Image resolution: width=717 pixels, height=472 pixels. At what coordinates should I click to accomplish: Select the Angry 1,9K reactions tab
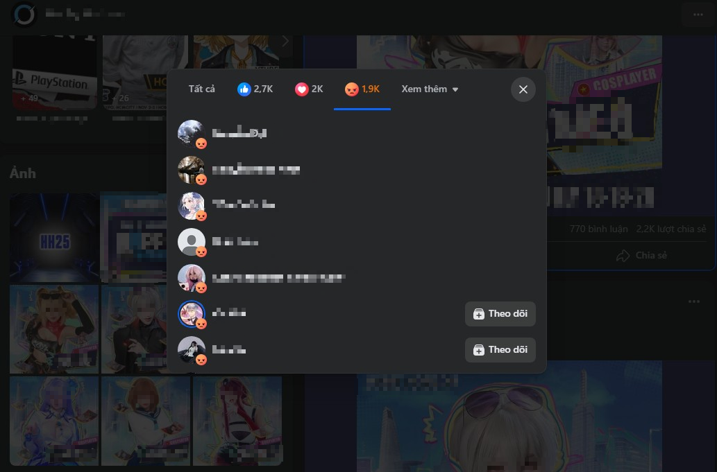coord(362,89)
